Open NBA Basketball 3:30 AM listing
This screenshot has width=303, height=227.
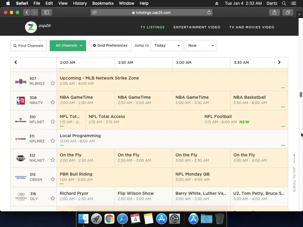click(x=259, y=100)
